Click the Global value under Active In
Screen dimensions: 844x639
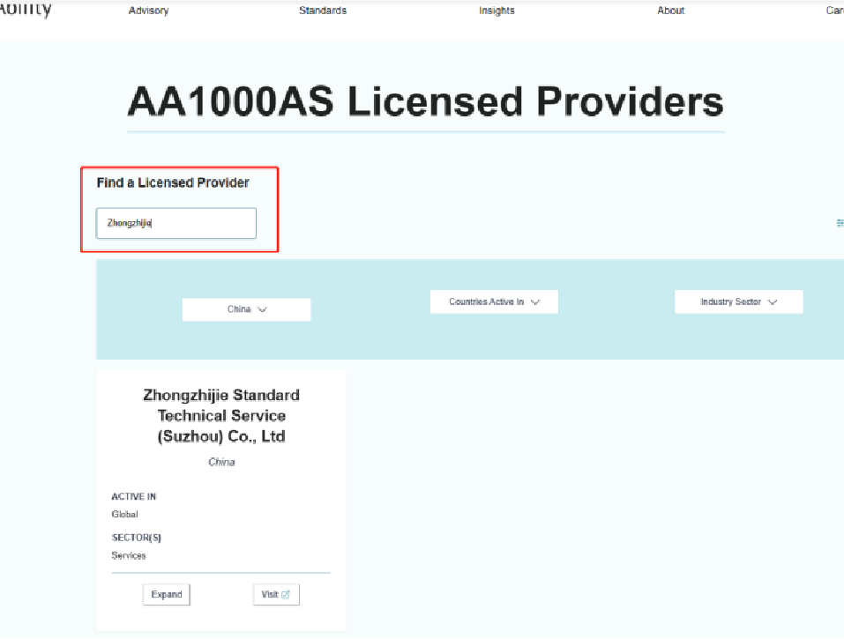[x=124, y=514]
